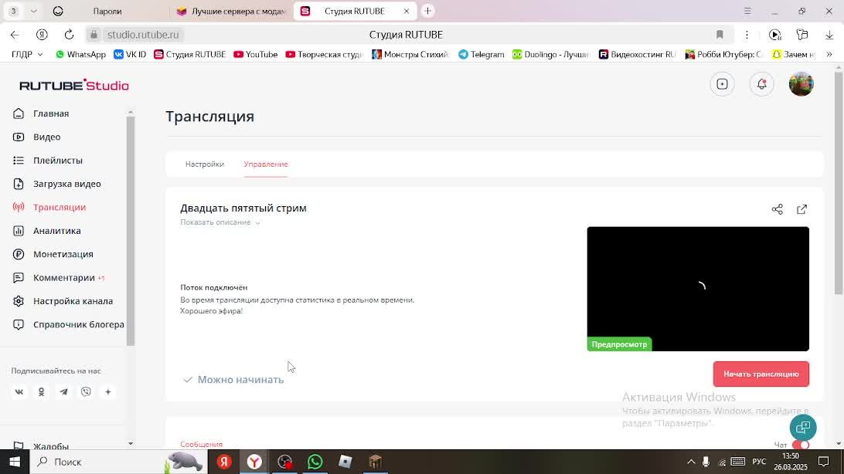
Task: Click the stream preview player
Action: click(x=698, y=289)
